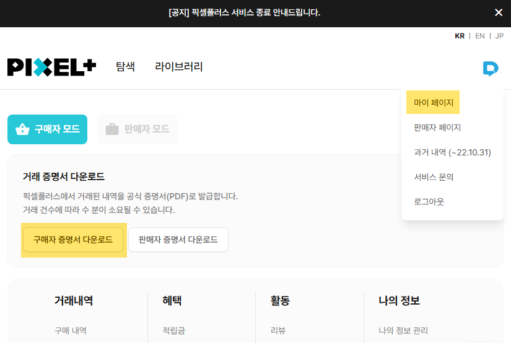This screenshot has width=511, height=343.
Task: Click the notice text about 픽셀플러스 서비스 종료
Action: [x=245, y=13]
